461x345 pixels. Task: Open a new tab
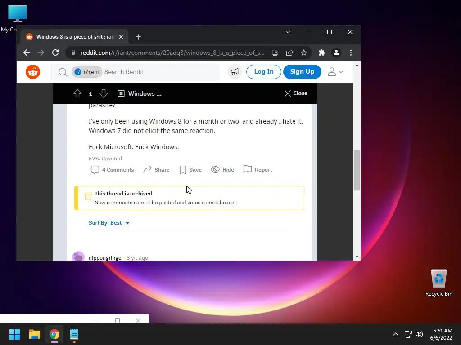138,37
